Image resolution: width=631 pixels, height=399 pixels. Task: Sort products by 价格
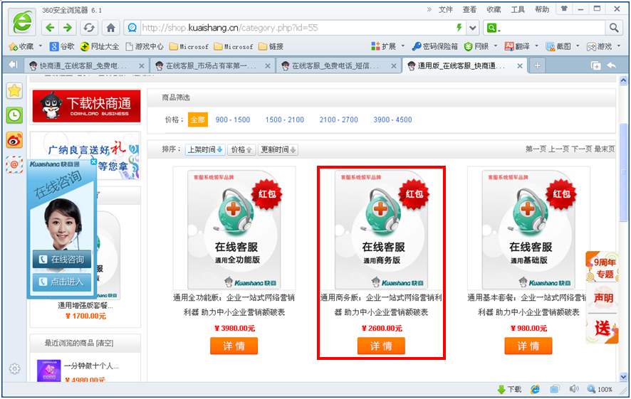[242, 150]
